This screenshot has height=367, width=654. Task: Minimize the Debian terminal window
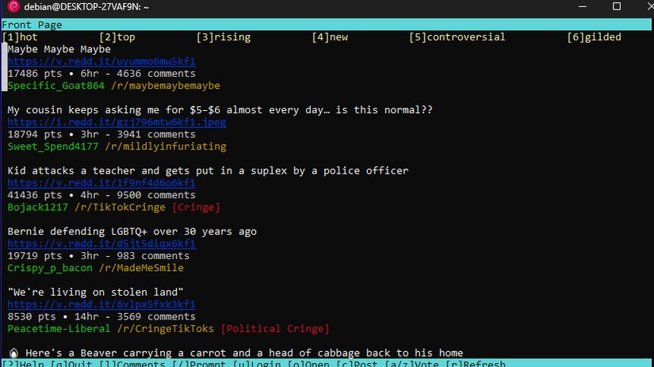click(583, 6)
